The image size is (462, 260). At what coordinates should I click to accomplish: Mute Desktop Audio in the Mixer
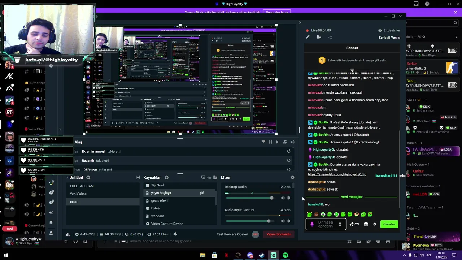point(283,198)
